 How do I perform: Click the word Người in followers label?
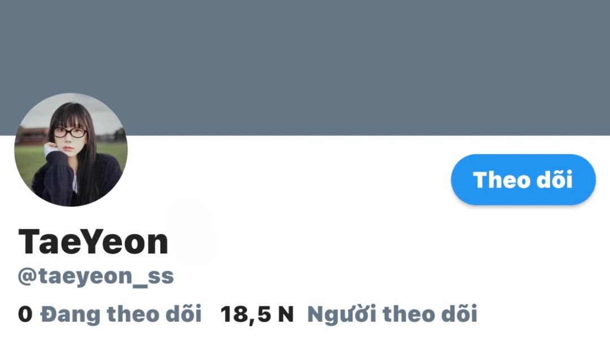342,315
